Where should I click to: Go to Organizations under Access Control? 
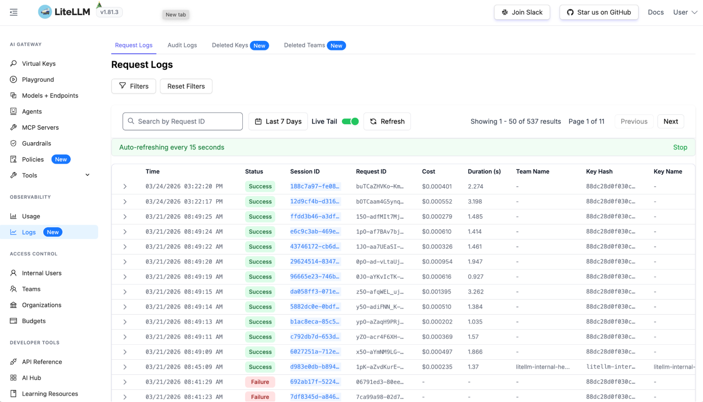(x=41, y=305)
